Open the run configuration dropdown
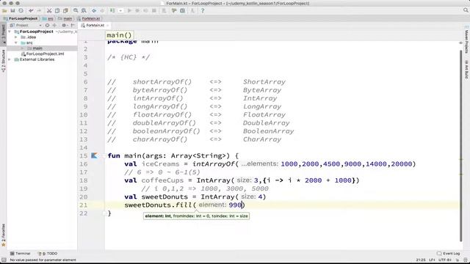 pos(120,11)
